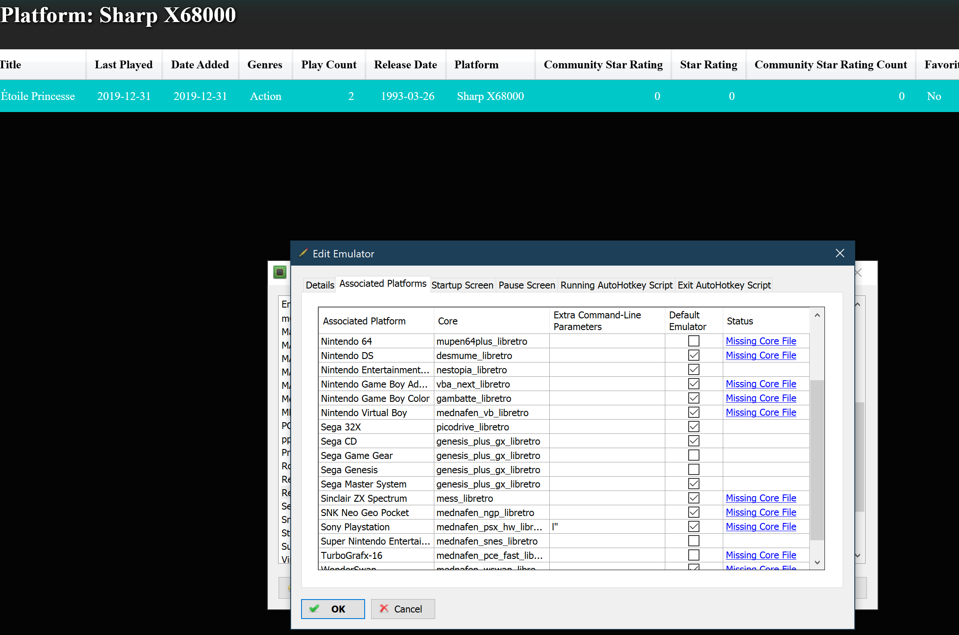959x635 pixels.
Task: Open Missing Core File link for Nintendo 64
Action: pyautogui.click(x=761, y=341)
